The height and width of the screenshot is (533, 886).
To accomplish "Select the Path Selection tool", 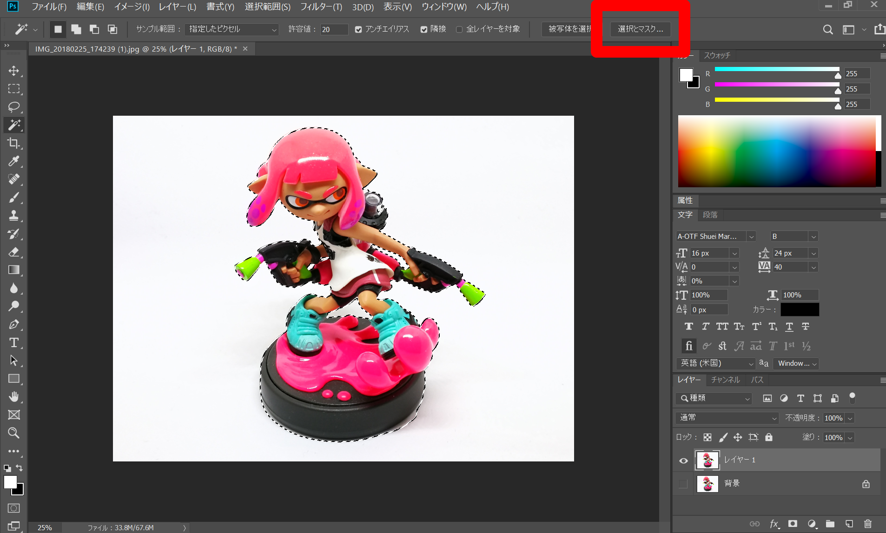I will [14, 361].
